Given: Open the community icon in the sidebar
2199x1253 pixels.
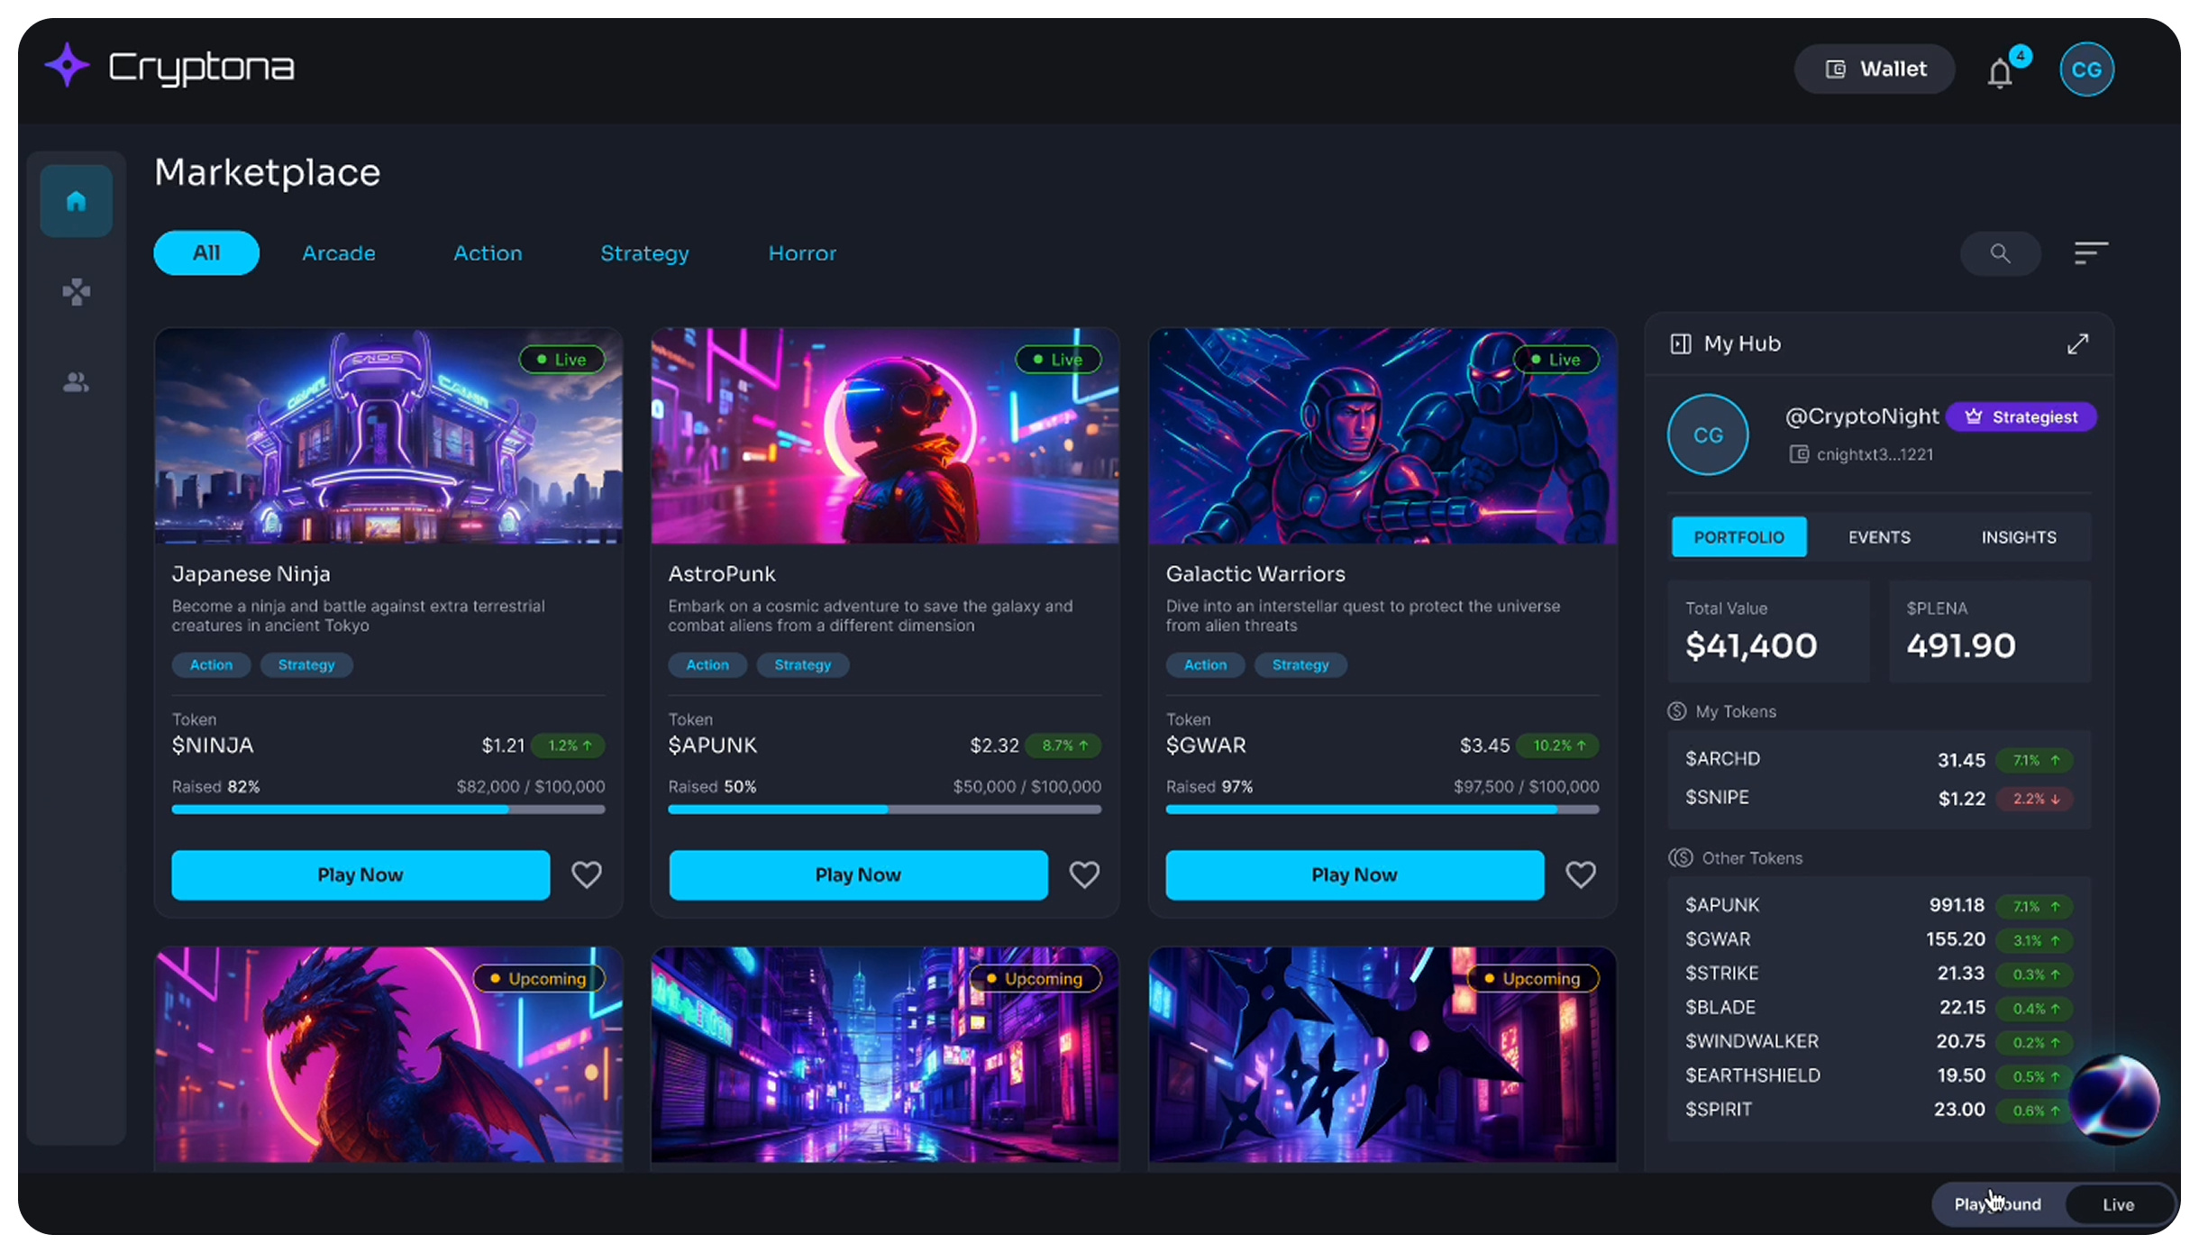Looking at the screenshot, I should [x=76, y=382].
